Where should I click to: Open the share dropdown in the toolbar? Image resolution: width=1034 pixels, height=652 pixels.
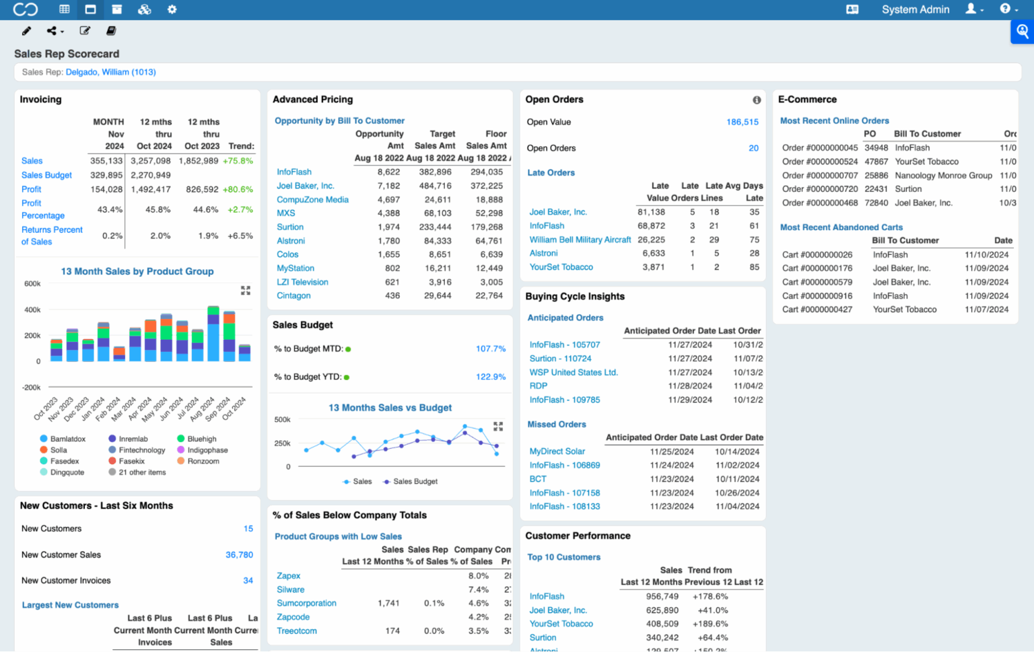(55, 31)
